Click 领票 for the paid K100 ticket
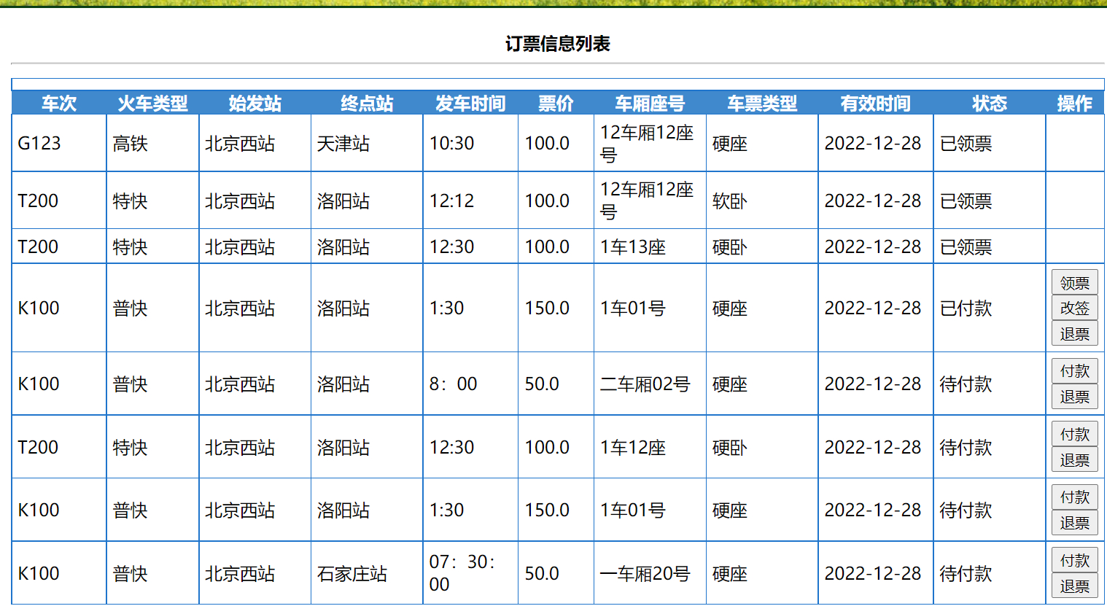This screenshot has width=1107, height=606. 1075,282
